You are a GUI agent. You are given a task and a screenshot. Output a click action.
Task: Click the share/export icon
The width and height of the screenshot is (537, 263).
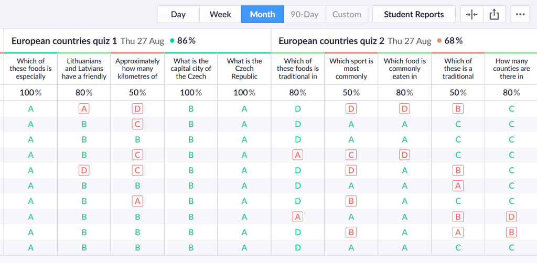point(494,14)
